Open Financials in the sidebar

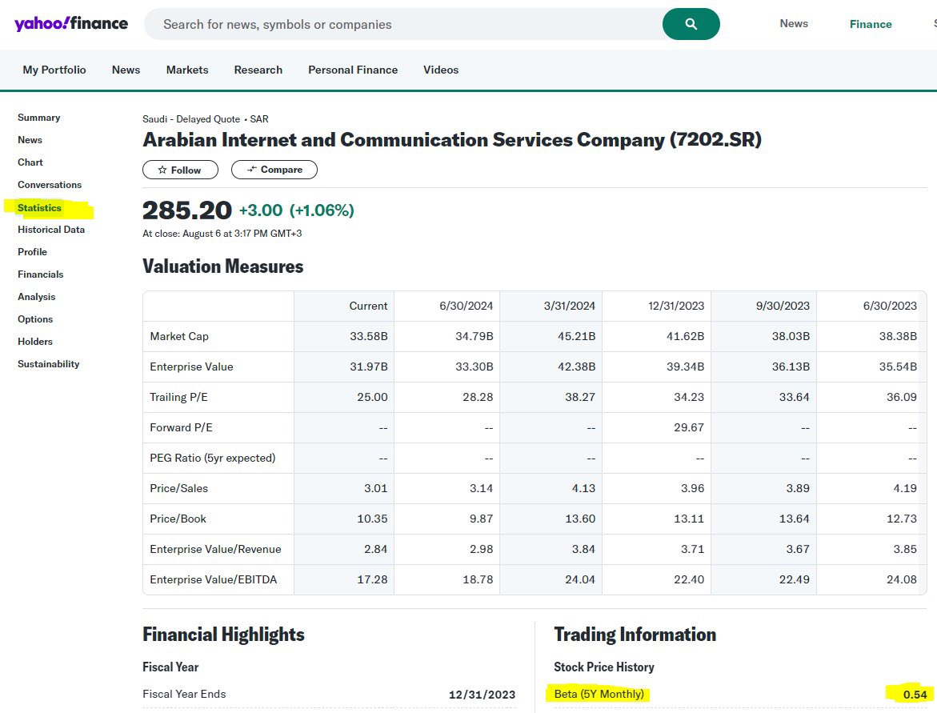coord(41,274)
